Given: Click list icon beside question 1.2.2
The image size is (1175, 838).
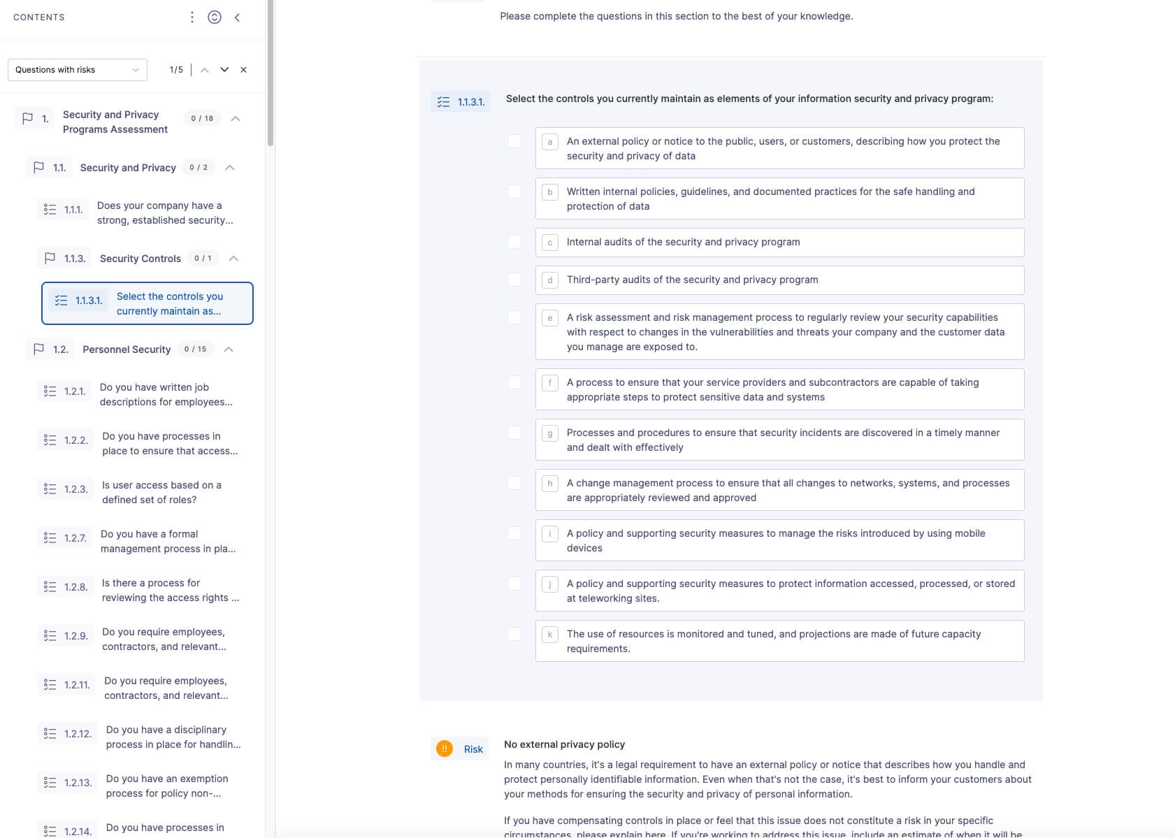Looking at the screenshot, I should 50,440.
